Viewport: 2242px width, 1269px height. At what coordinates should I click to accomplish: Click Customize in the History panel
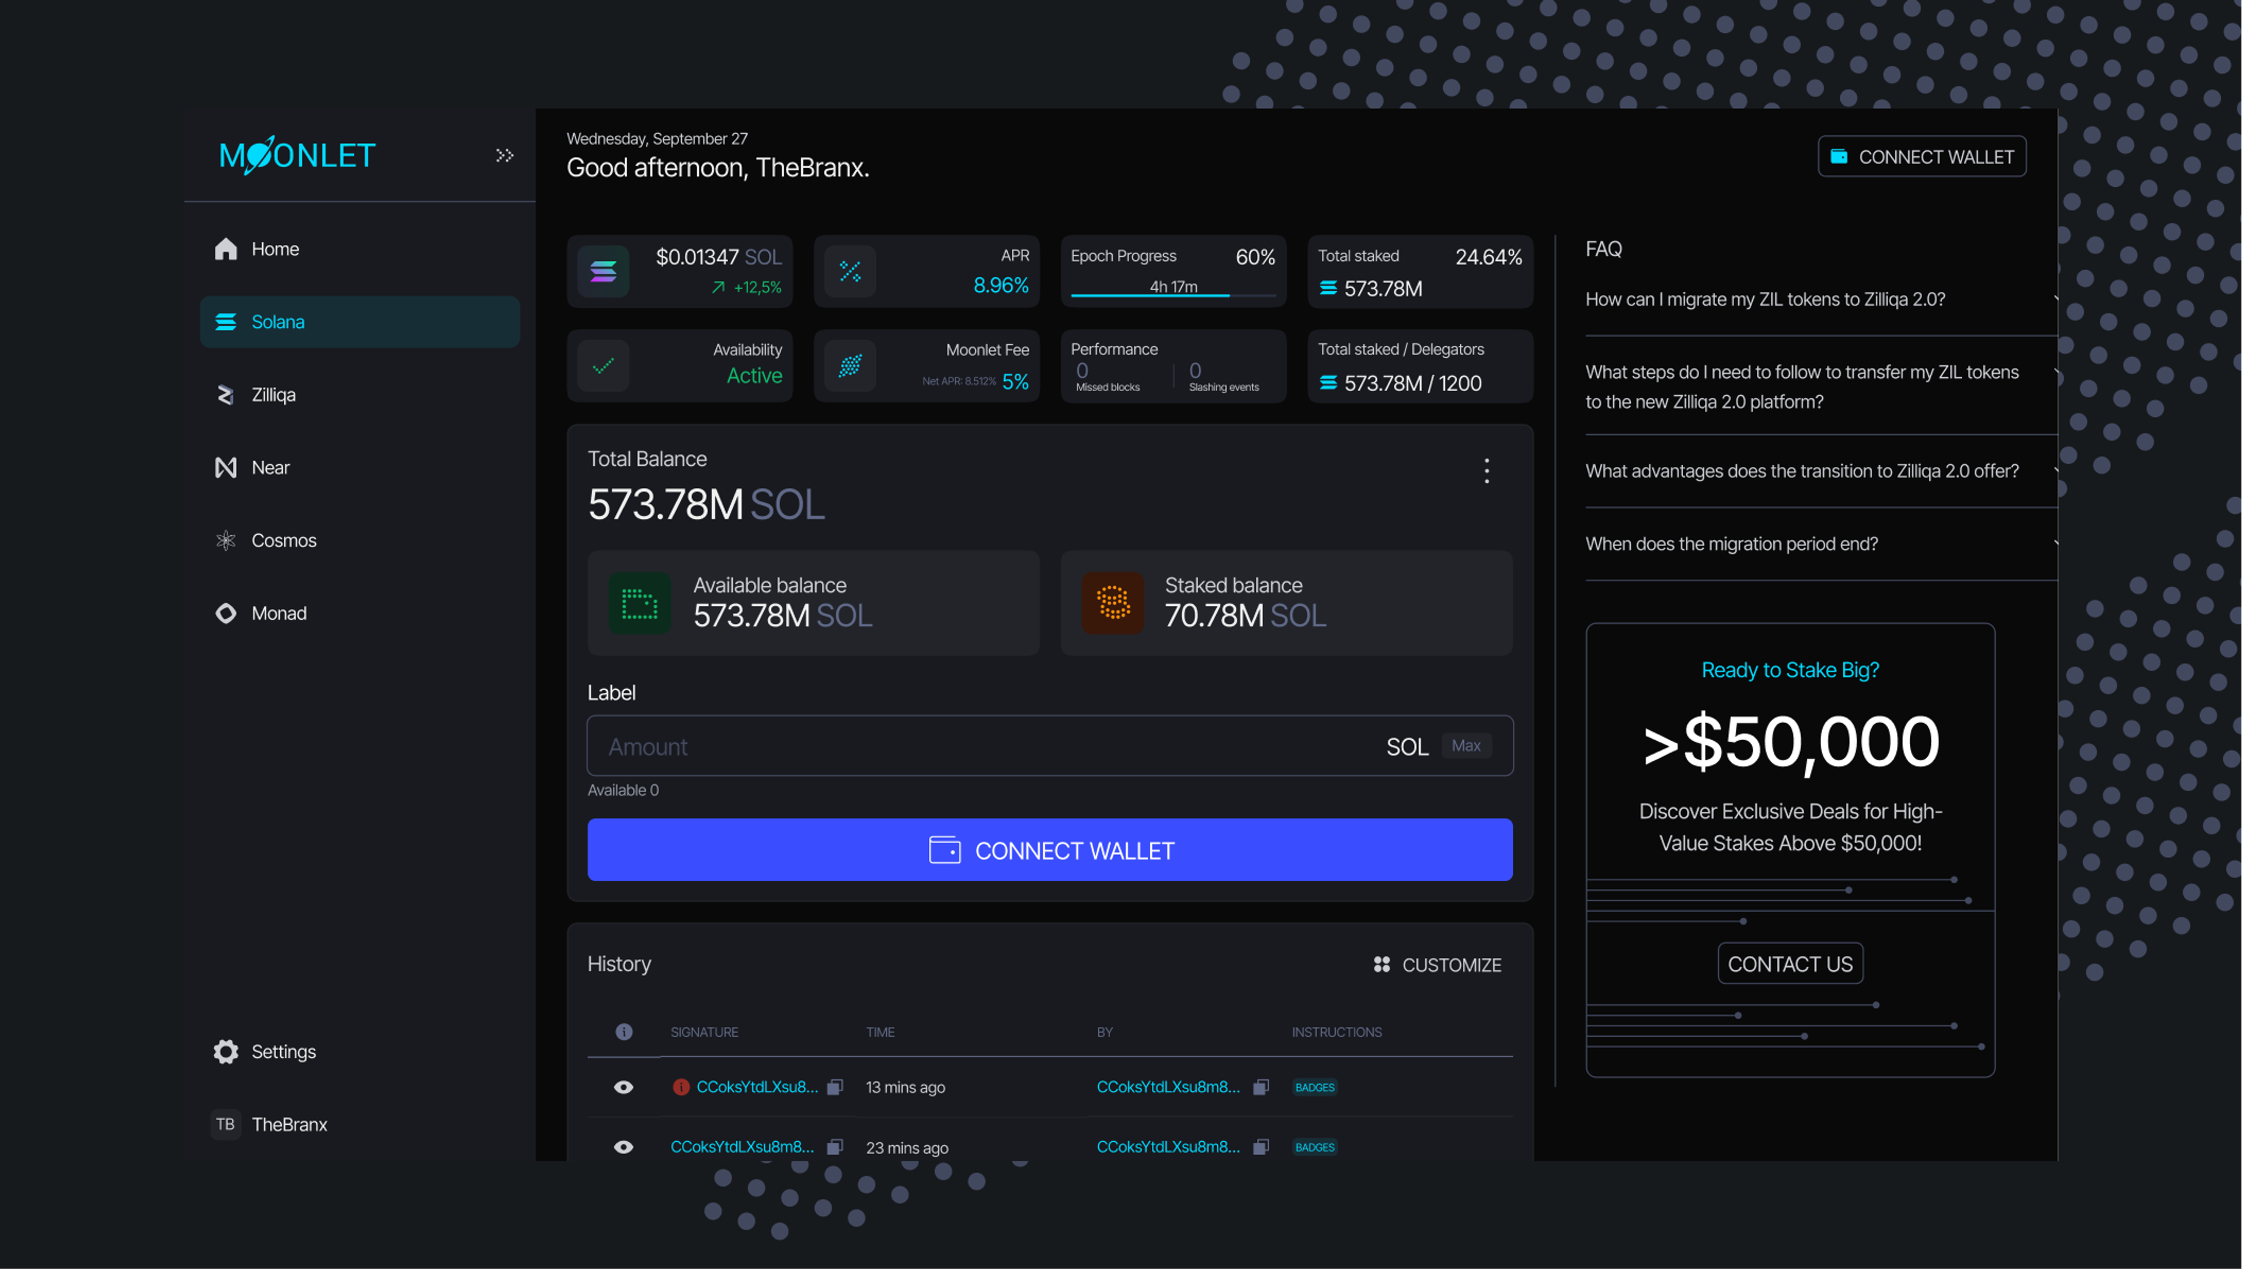click(1437, 965)
